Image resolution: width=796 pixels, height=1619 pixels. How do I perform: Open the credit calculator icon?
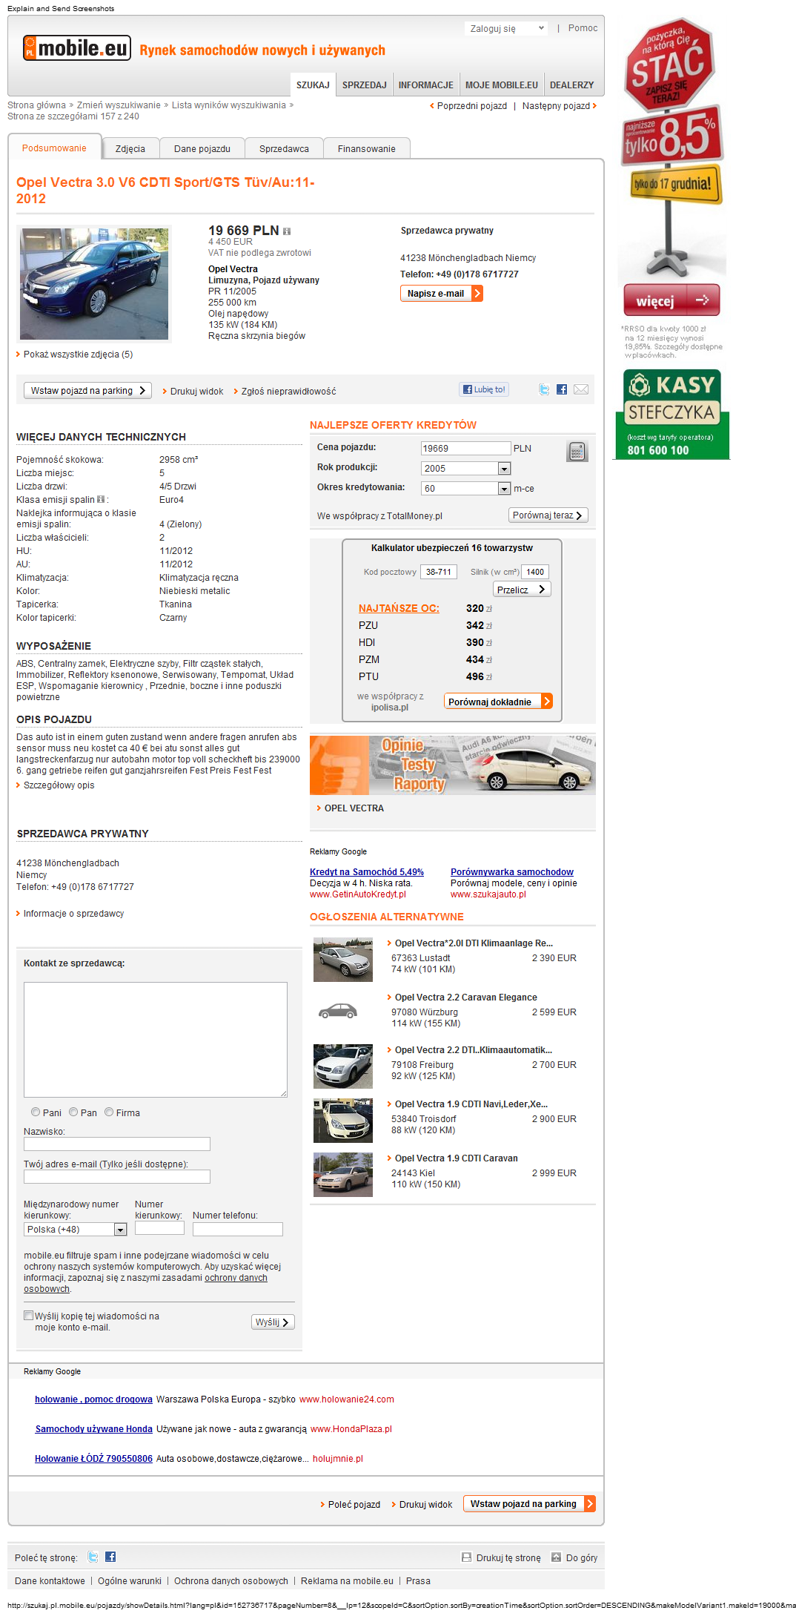[x=577, y=451]
